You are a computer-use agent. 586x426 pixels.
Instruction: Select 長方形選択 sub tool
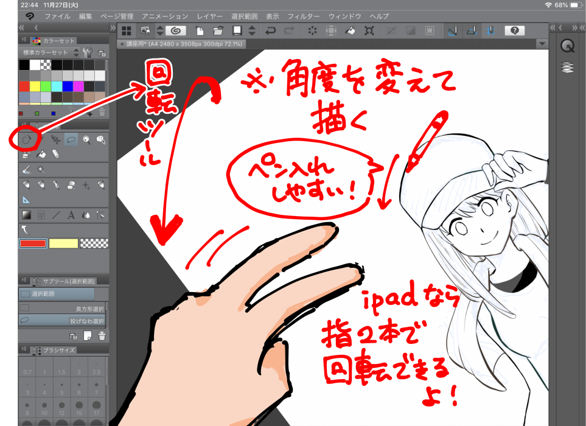click(62, 309)
